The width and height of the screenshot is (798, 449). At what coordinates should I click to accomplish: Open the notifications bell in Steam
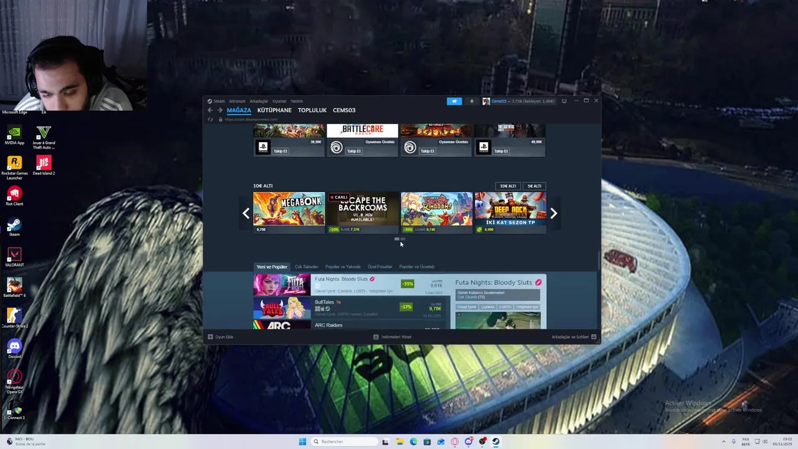tap(472, 101)
